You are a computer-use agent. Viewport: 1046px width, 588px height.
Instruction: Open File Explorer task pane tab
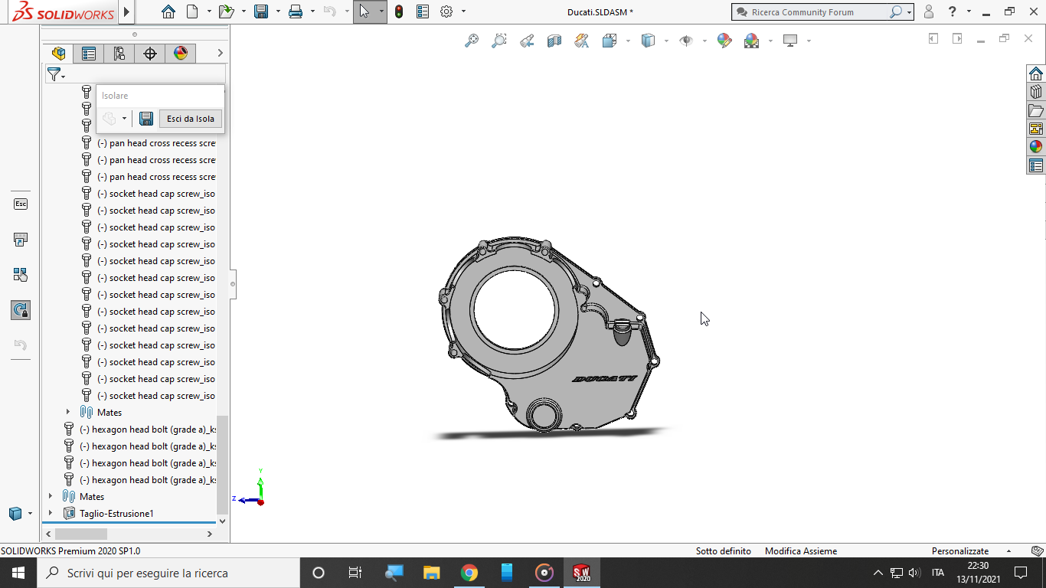(x=1036, y=110)
